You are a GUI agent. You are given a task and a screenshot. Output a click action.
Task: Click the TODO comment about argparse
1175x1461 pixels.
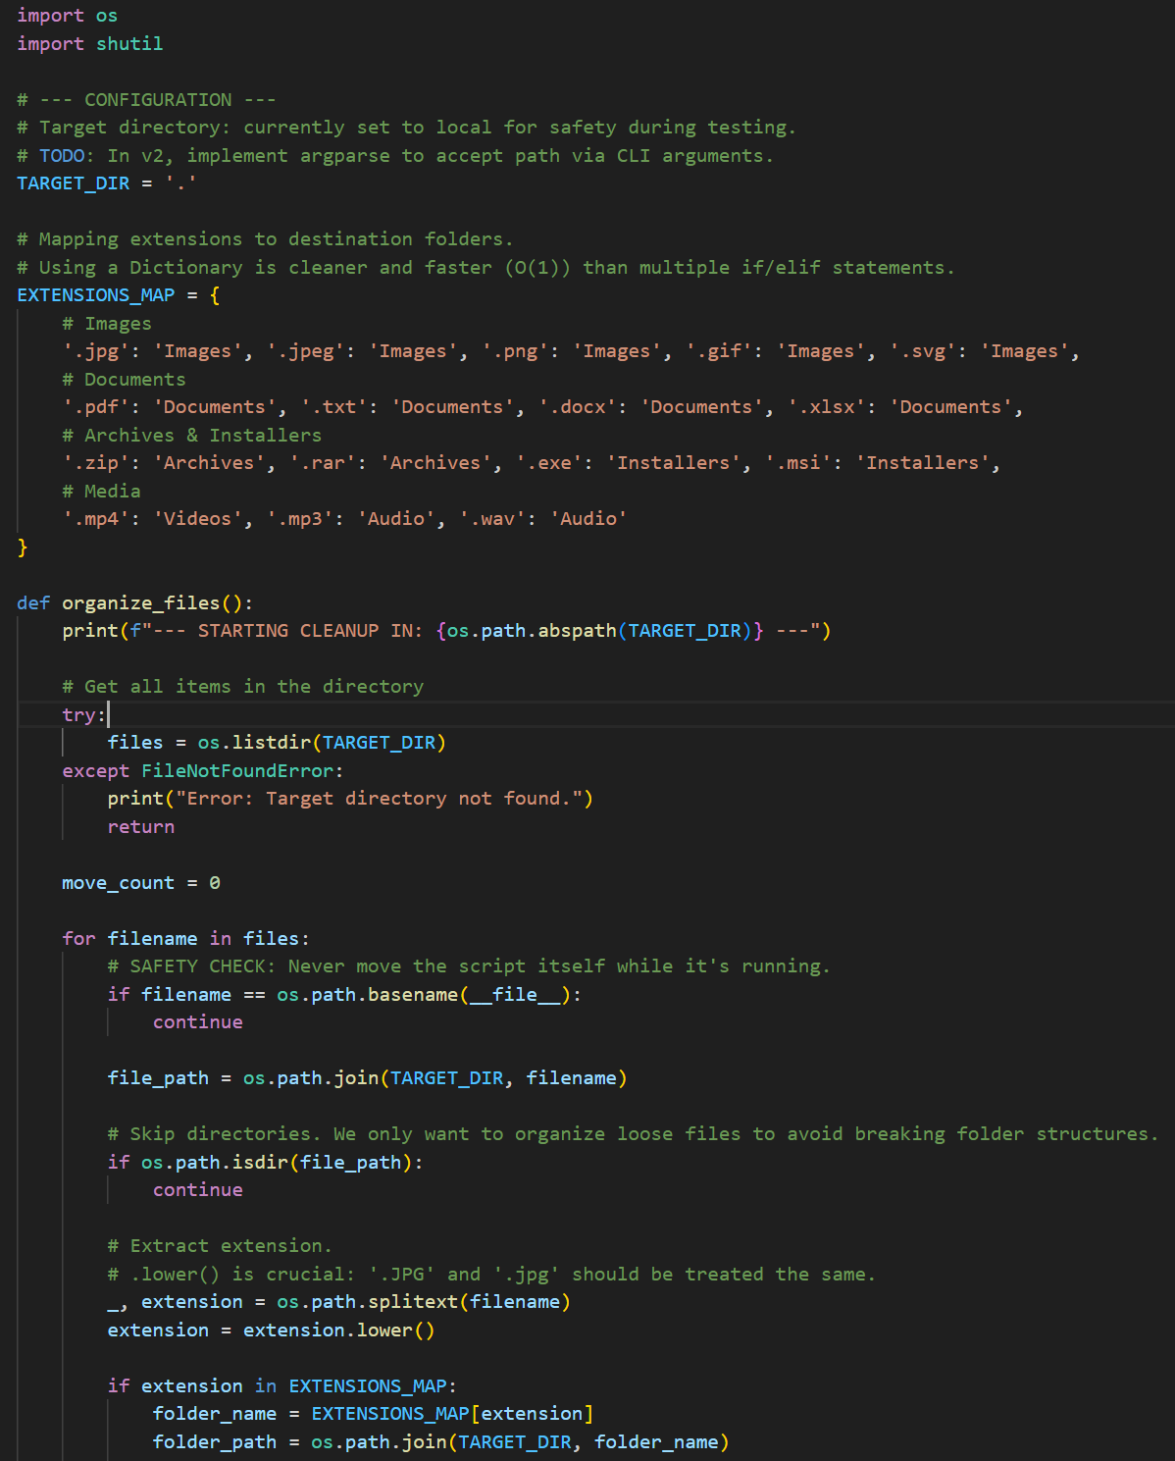pos(294,155)
